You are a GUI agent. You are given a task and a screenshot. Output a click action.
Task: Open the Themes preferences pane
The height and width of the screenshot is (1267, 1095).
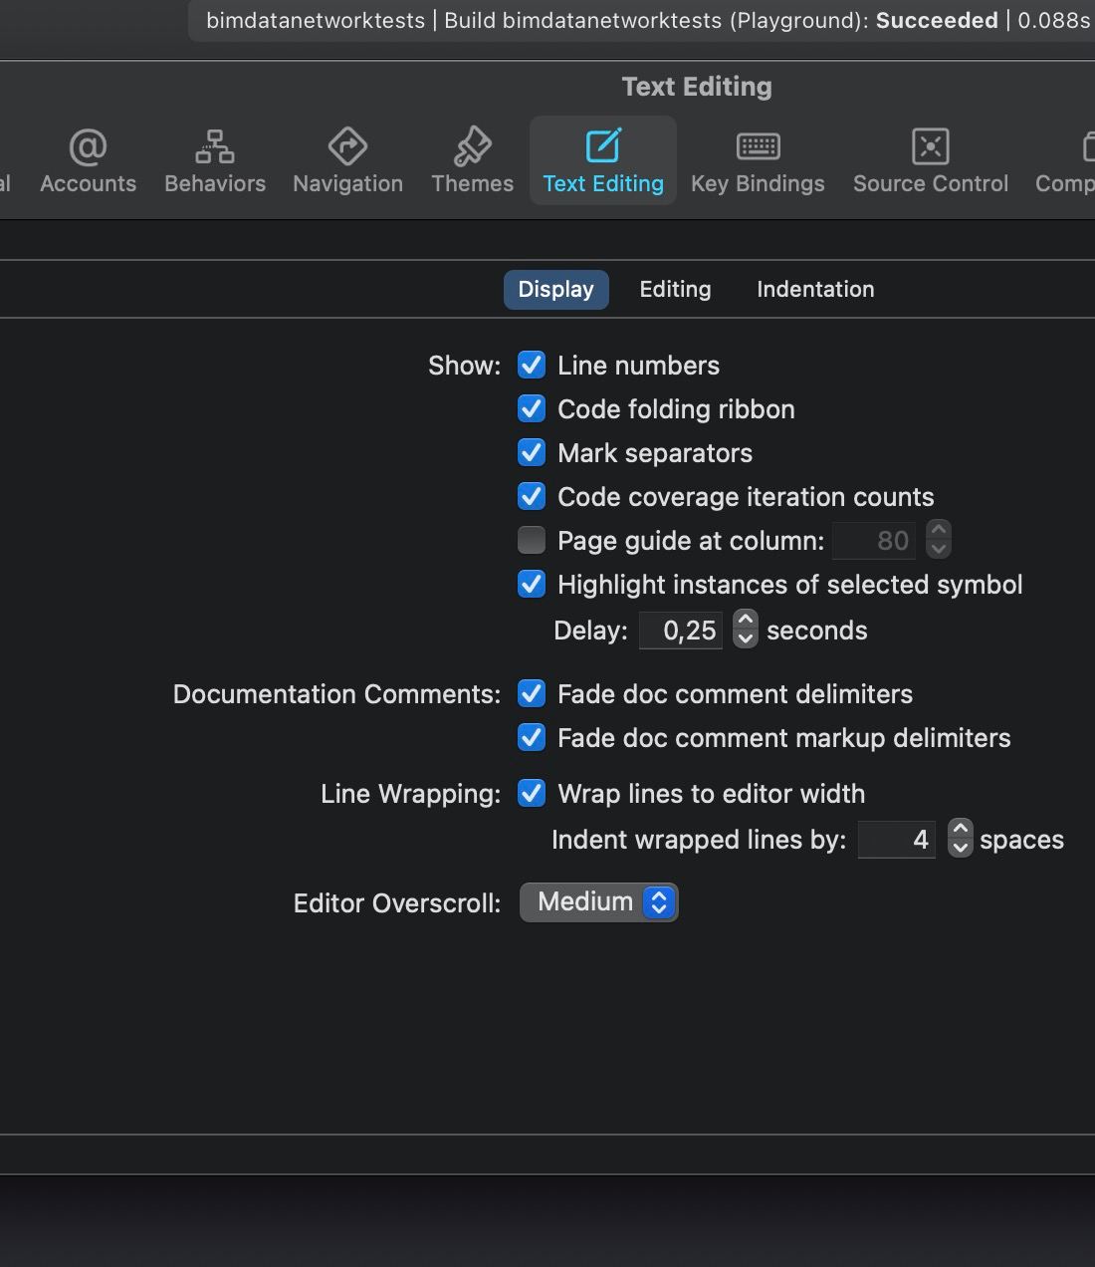(x=472, y=161)
